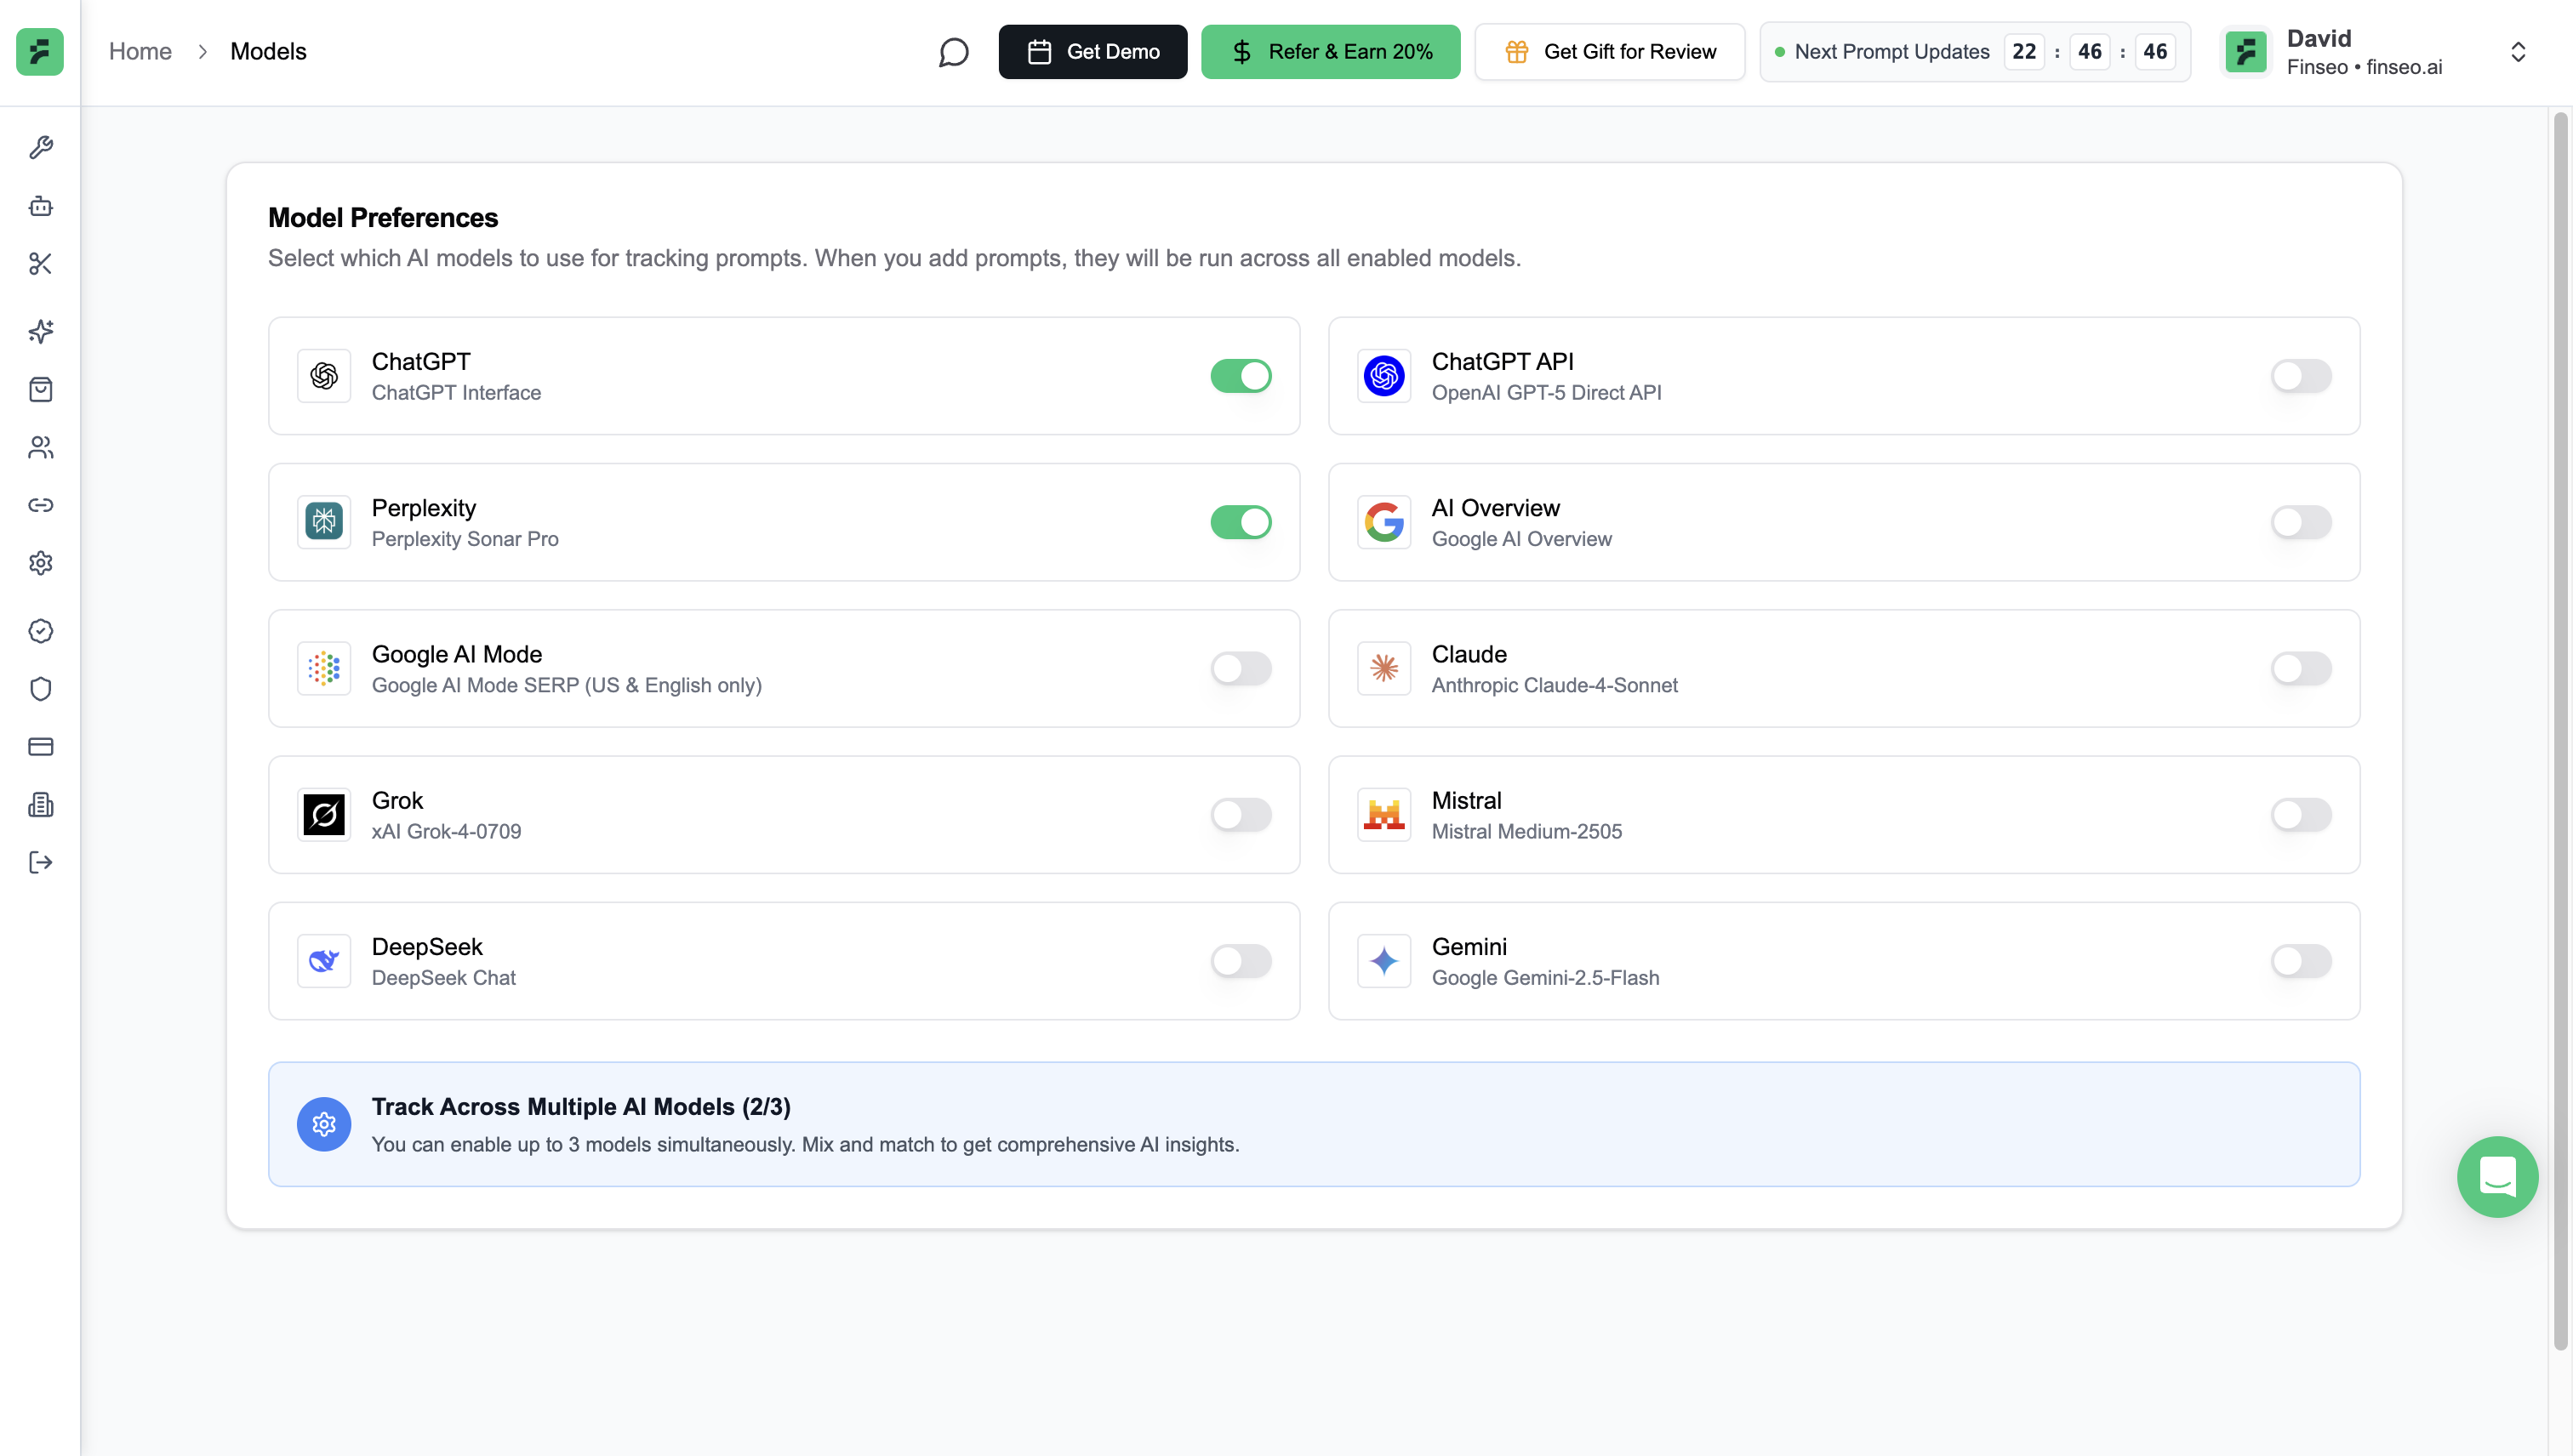Open the chat bubble icon in header
Viewport: 2573px width, 1456px height.
[953, 52]
